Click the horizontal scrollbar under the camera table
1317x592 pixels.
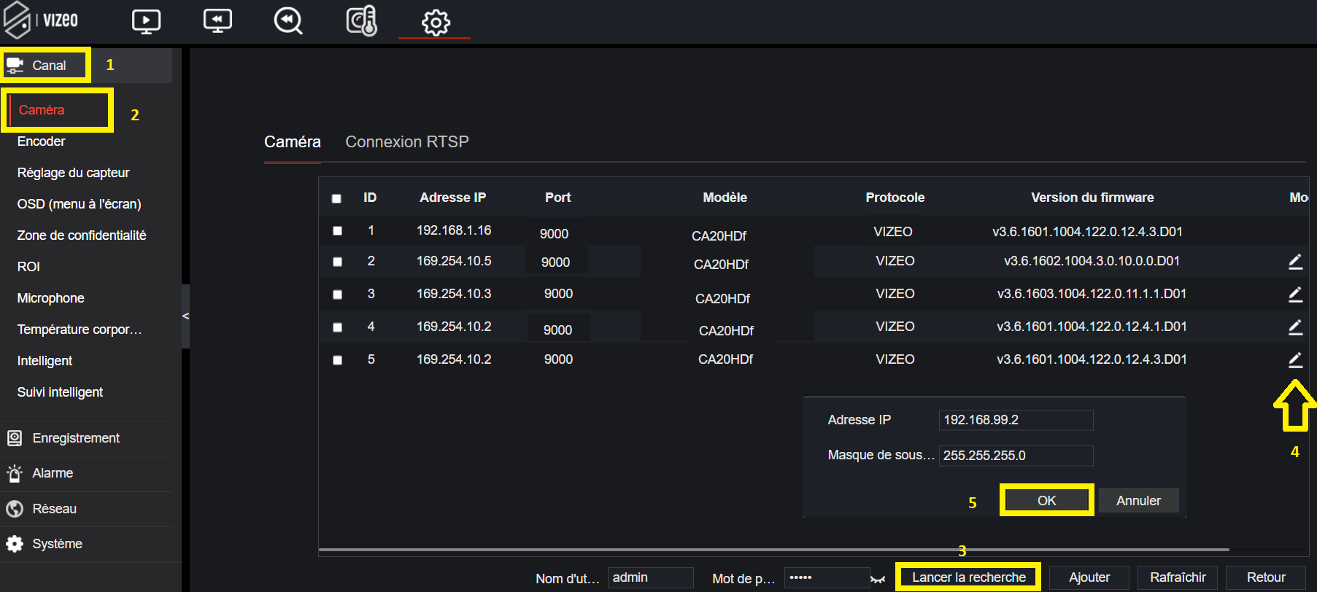773,550
